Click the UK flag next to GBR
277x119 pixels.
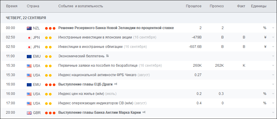(29, 113)
